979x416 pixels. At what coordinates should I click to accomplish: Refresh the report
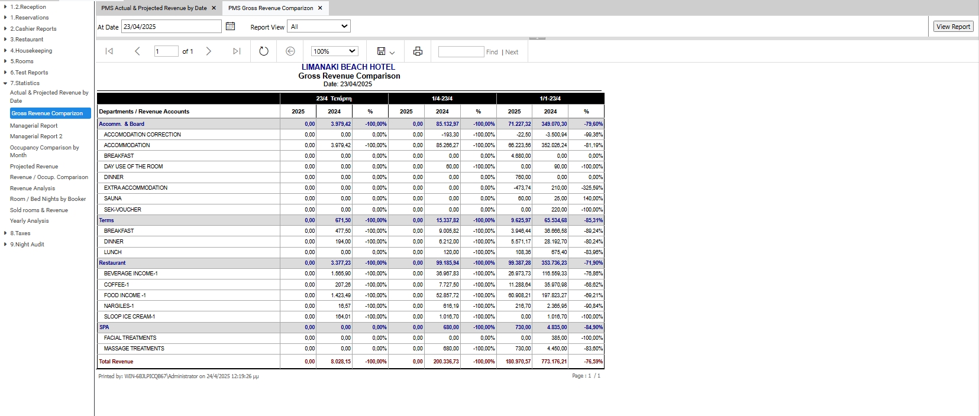[x=264, y=51]
